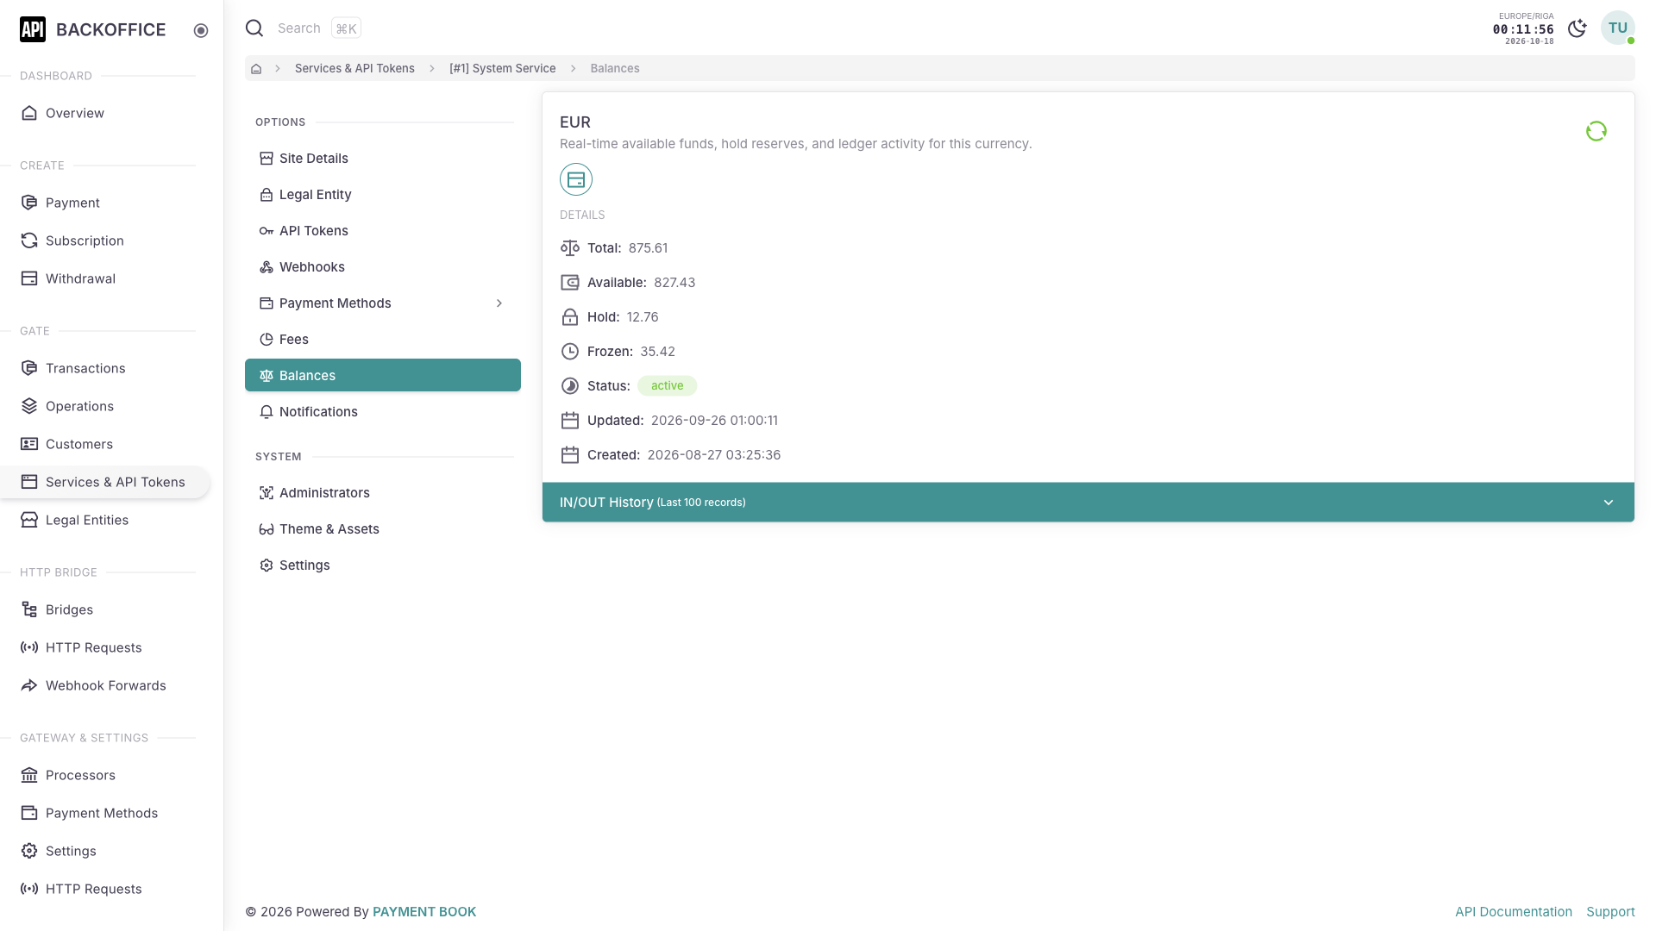This screenshot has width=1656, height=931.
Task: Open Payment Methods in Gateway & Settings
Action: pyautogui.click(x=105, y=813)
